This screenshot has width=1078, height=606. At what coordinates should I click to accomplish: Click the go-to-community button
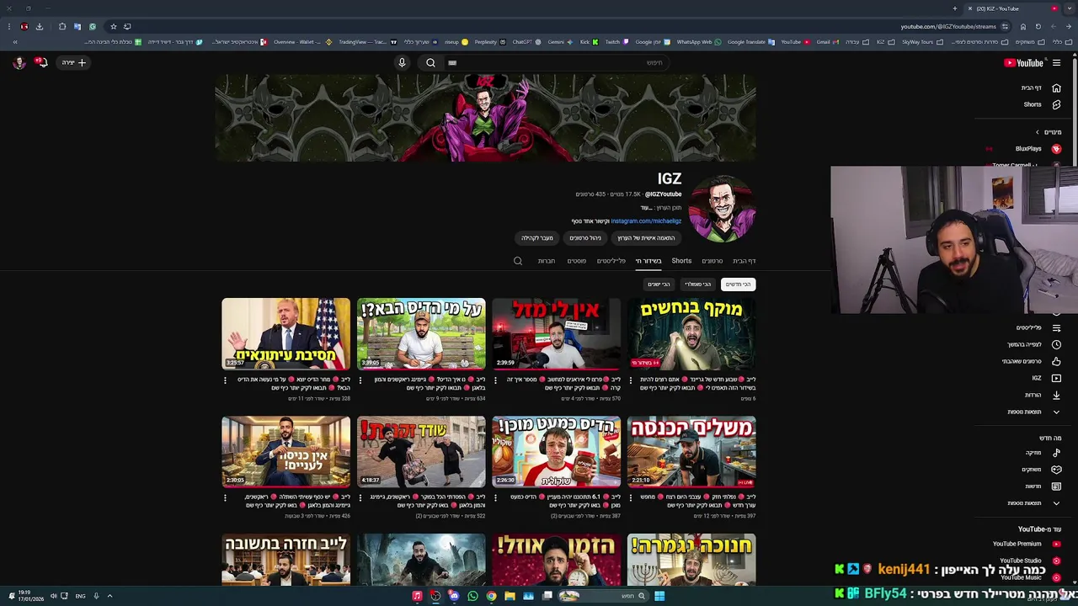[536, 238]
